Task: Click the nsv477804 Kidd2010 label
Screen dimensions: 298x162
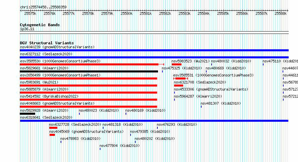Action: [x=120, y=146]
